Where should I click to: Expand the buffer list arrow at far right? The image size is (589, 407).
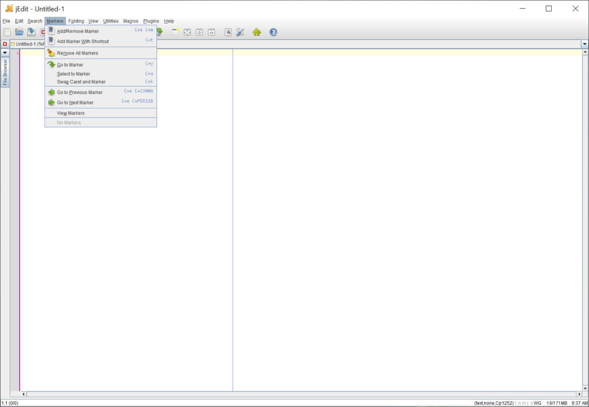[x=585, y=44]
